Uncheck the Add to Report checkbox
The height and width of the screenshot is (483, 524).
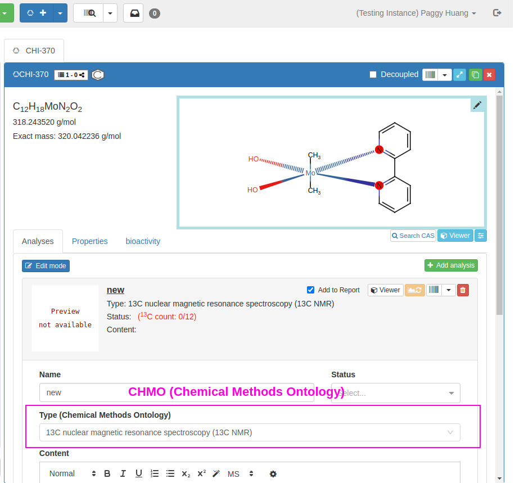coord(310,290)
